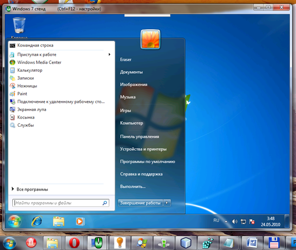Click Выполнить... run command
This screenshot has height=250, width=296.
tap(133, 187)
